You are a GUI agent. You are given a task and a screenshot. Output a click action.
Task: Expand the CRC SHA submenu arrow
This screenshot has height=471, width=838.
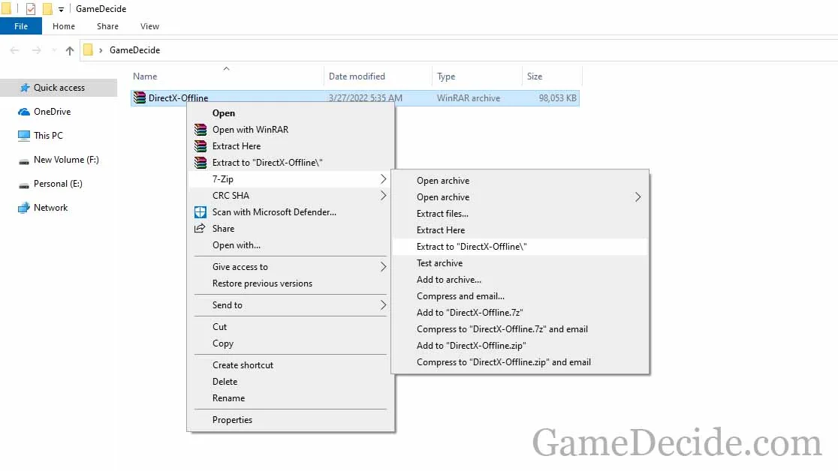[x=383, y=196]
